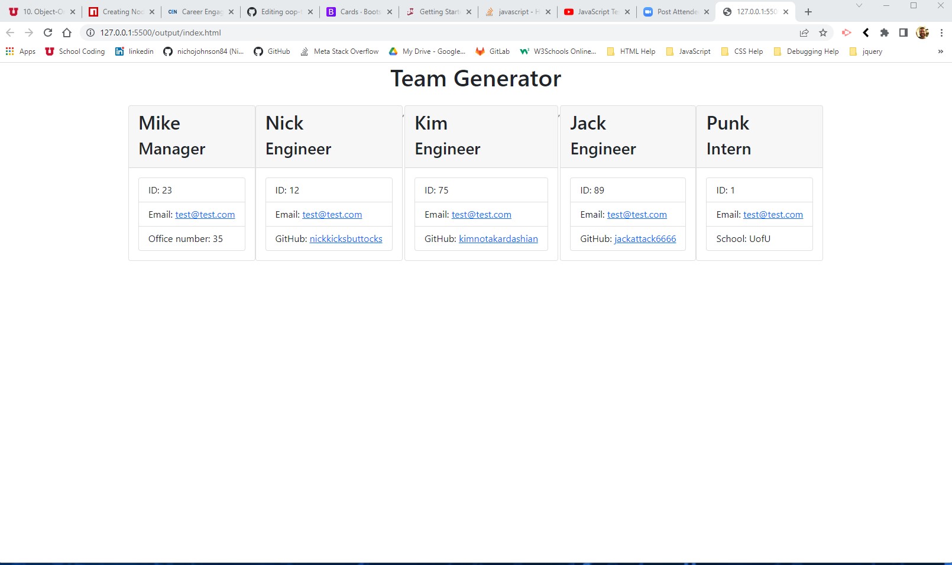Open a new tab with the plus button

808,11
